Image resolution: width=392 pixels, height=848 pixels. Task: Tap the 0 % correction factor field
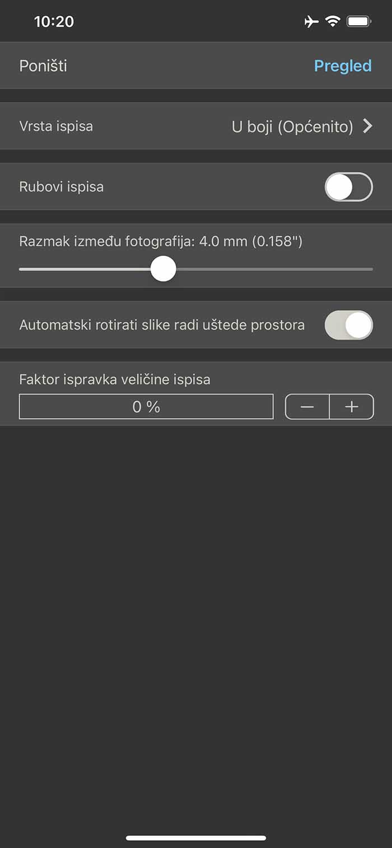click(146, 407)
